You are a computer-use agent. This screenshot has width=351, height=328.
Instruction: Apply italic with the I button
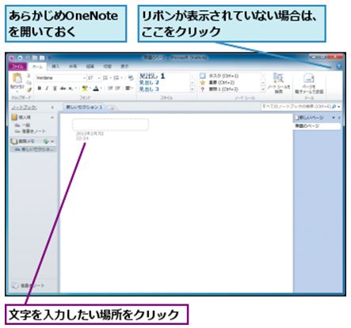tap(47, 89)
